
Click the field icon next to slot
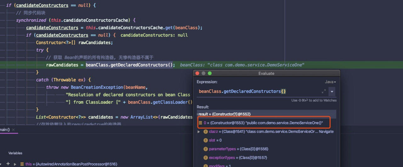(x=206, y=140)
